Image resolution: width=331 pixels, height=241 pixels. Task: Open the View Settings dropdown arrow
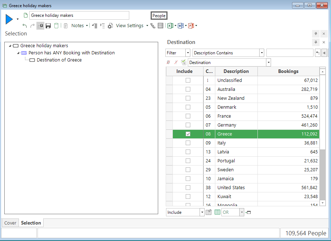[147, 26]
